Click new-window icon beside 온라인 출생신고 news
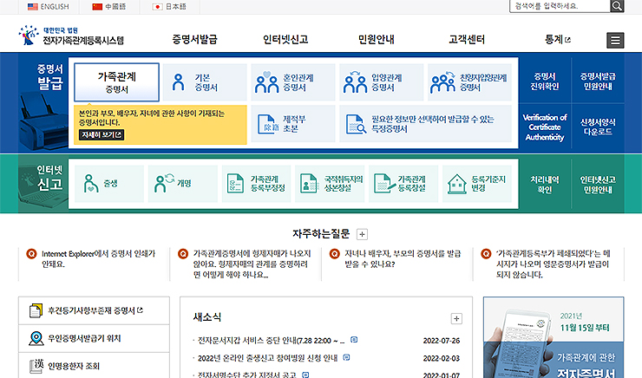The width and height of the screenshot is (642, 378). pyautogui.click(x=346, y=357)
